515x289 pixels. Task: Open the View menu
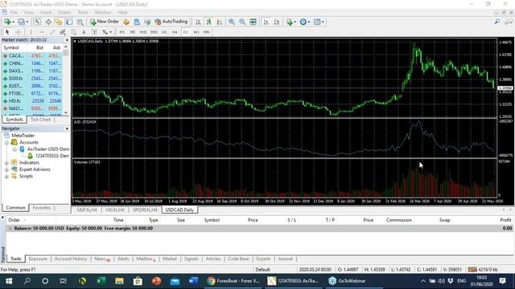(29, 13)
